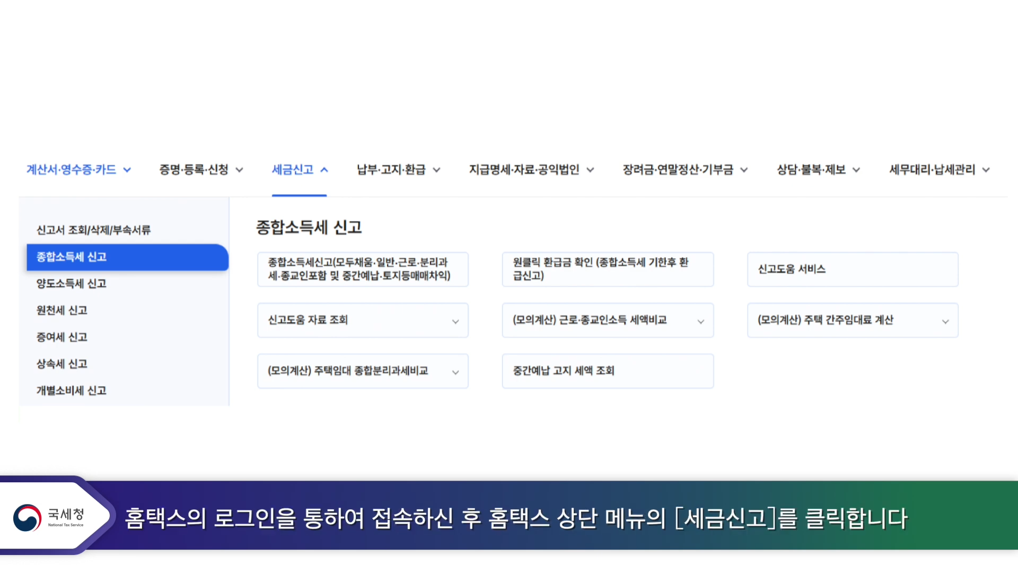This screenshot has height=573, width=1018.
Task: Open 중간예납 고지 세액 조회 button
Action: [608, 371]
